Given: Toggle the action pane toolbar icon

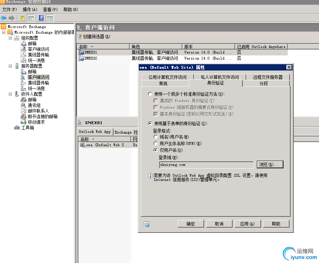Looking at the screenshot, I should click(50, 18).
